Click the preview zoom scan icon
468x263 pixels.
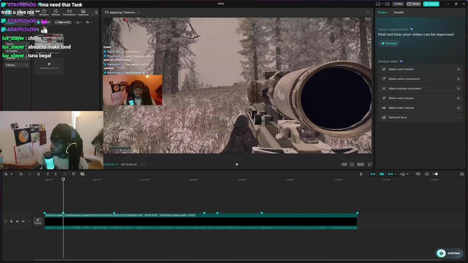pyautogui.click(x=352, y=164)
